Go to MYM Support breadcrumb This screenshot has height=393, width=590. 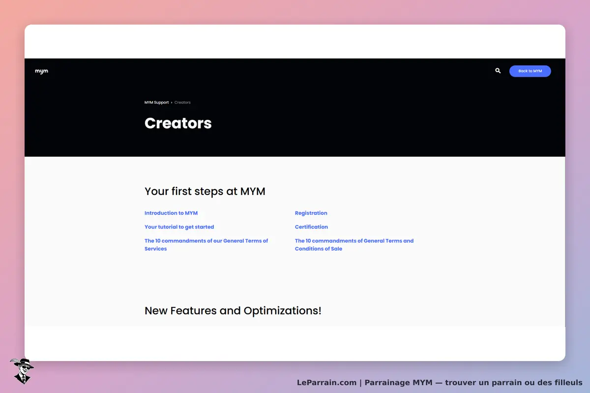coord(156,103)
